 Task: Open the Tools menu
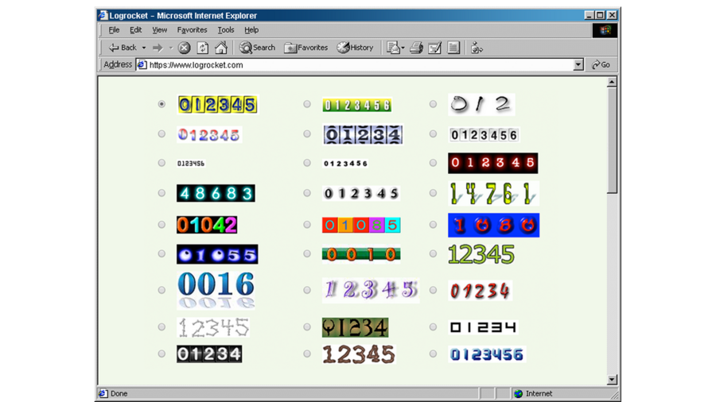[226, 30]
